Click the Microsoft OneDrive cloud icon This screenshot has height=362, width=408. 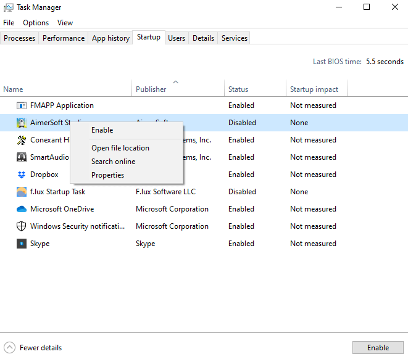click(22, 209)
